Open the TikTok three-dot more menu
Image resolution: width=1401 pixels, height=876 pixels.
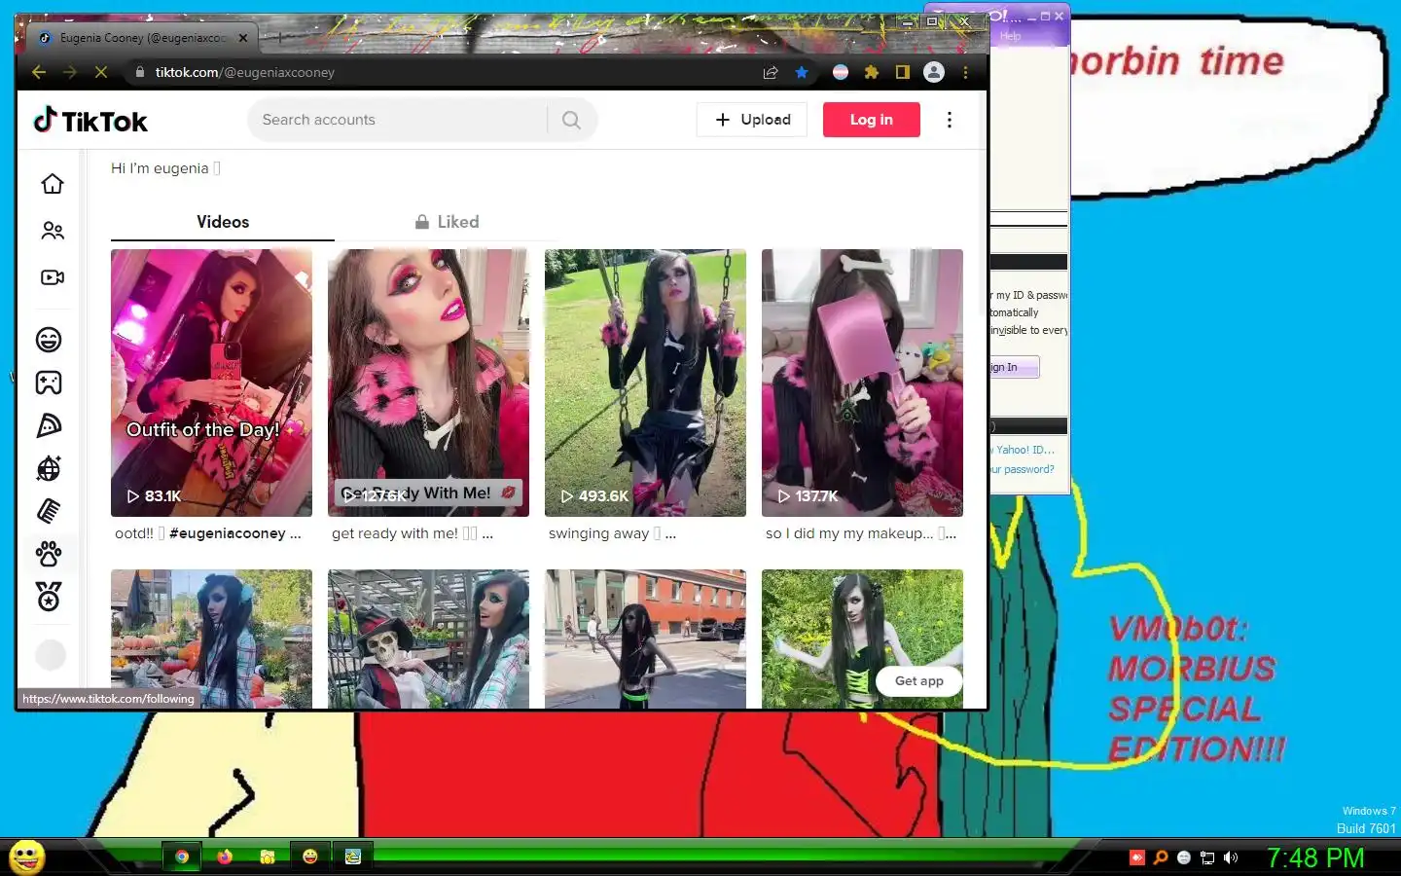point(950,120)
